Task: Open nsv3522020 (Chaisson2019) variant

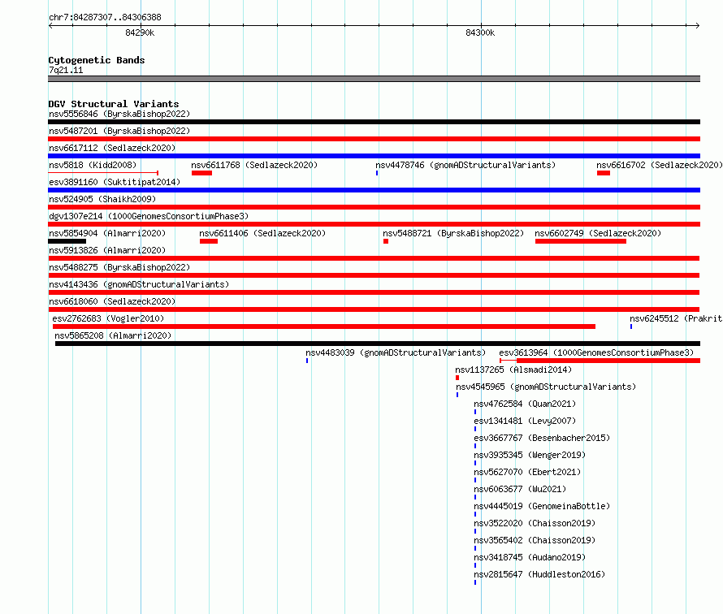Action: [535, 523]
